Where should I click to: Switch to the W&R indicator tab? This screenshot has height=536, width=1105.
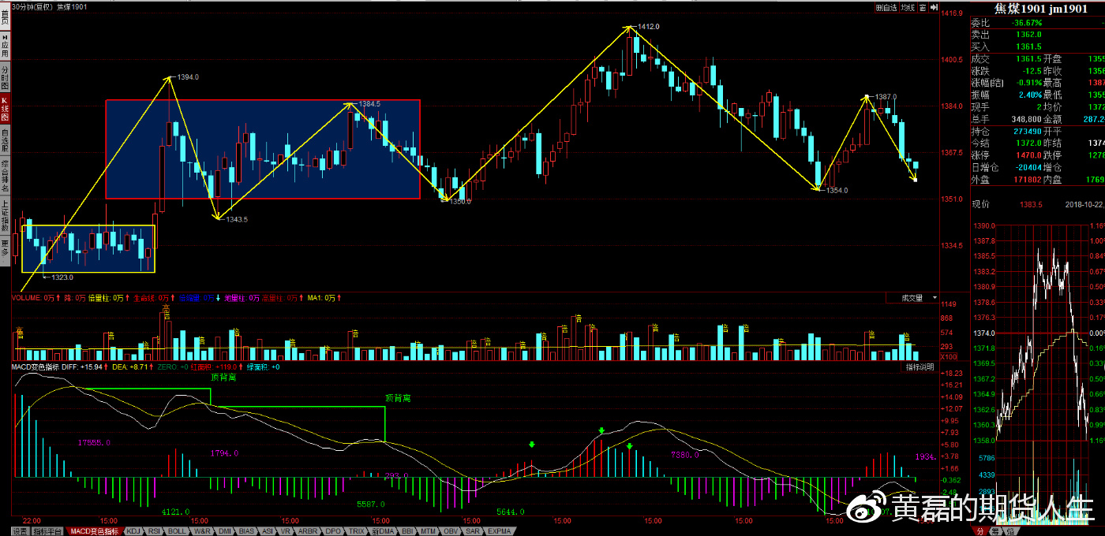click(x=202, y=531)
